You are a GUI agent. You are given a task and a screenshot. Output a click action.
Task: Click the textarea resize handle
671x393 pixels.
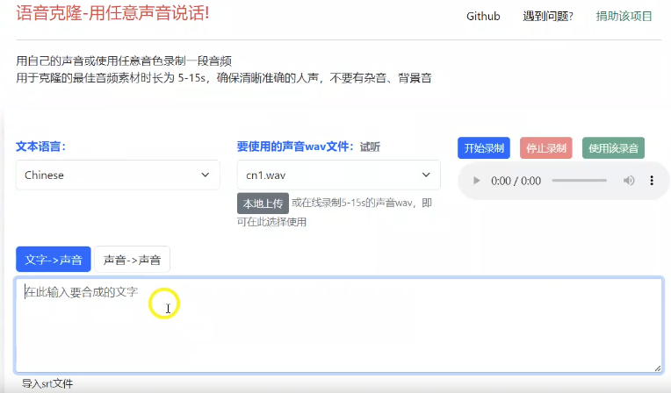click(x=658, y=368)
